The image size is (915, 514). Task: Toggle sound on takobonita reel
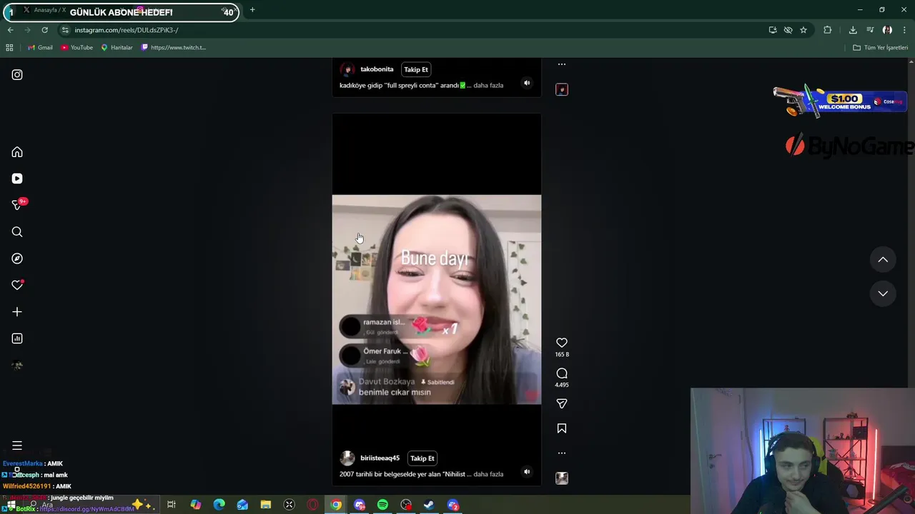[x=527, y=83]
